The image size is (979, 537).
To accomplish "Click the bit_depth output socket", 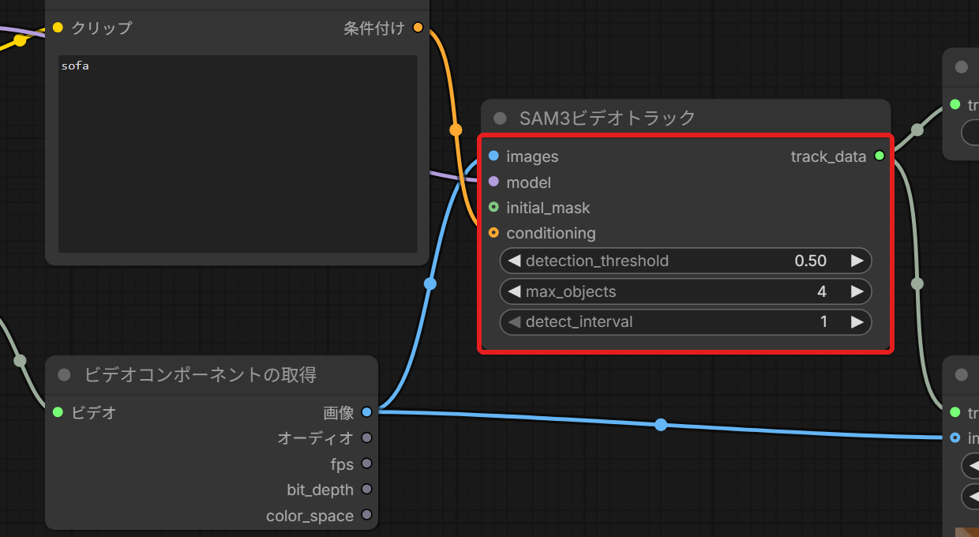I will 366,489.
